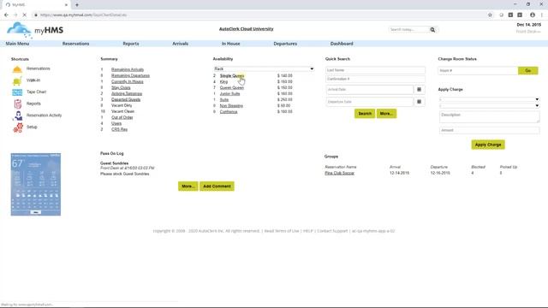Open a new browser tab
The height and width of the screenshot is (308, 548).
coord(77,5)
